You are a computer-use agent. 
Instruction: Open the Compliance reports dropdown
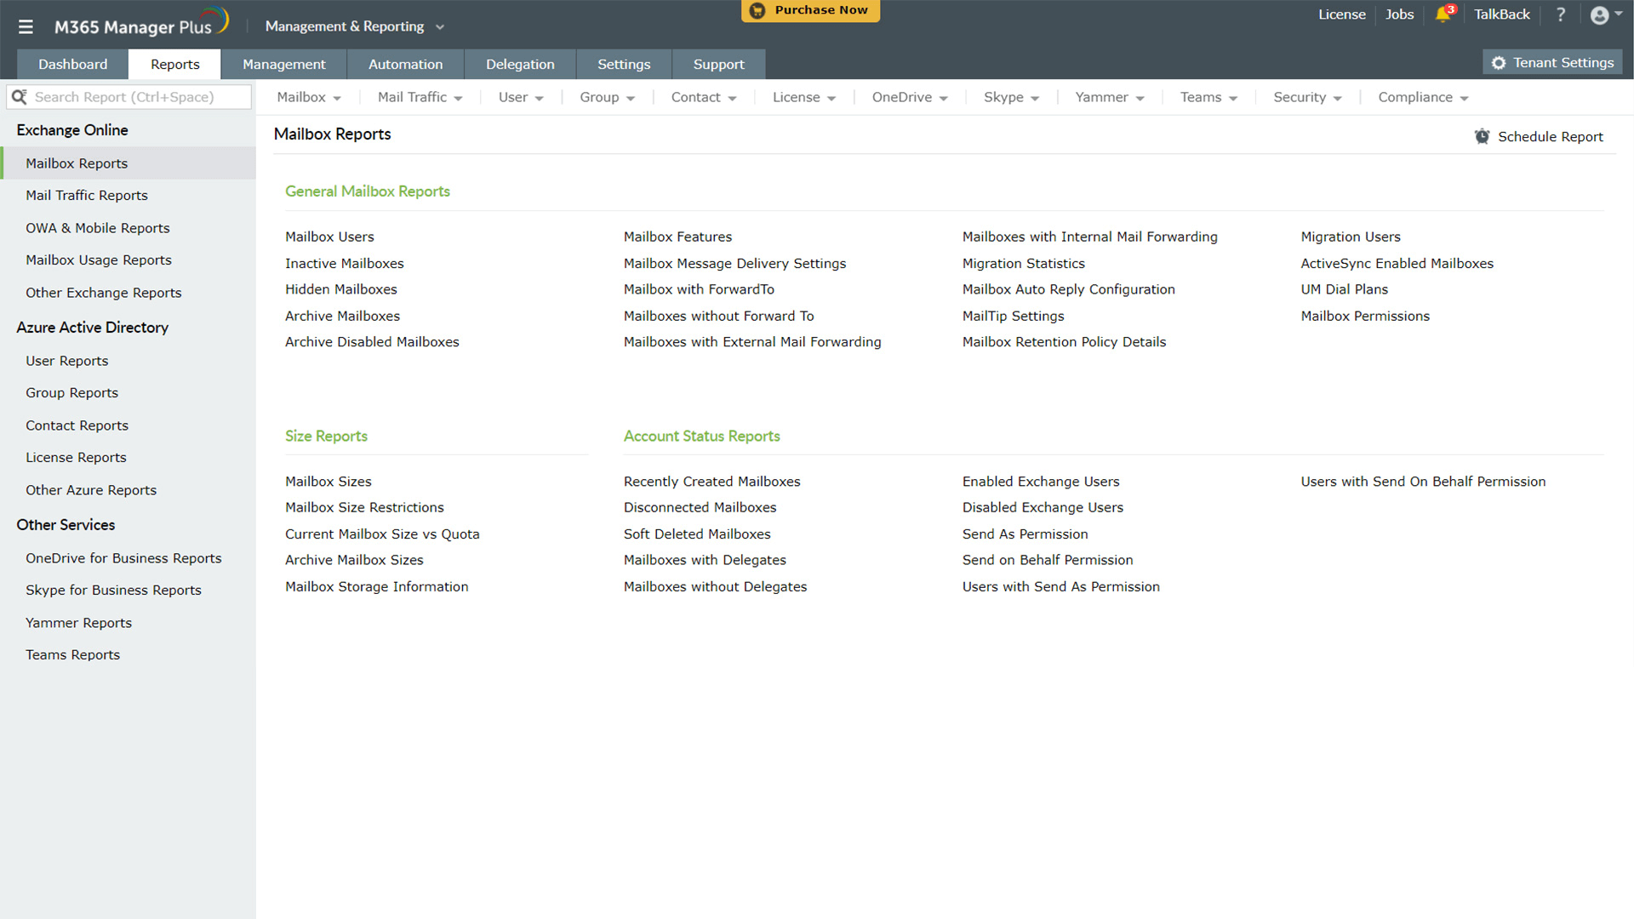pyautogui.click(x=1423, y=97)
